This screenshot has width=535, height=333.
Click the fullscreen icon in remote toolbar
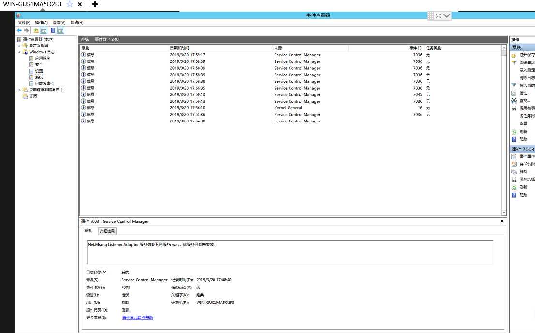439,15
